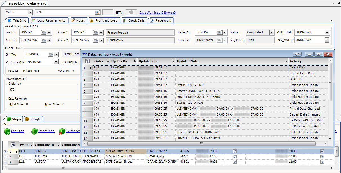Click the Add Stop green cube icon

tap(7, 131)
